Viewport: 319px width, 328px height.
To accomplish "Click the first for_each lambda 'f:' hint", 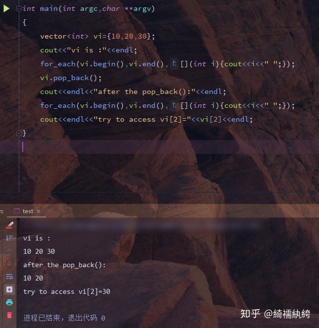I will [x=174, y=64].
